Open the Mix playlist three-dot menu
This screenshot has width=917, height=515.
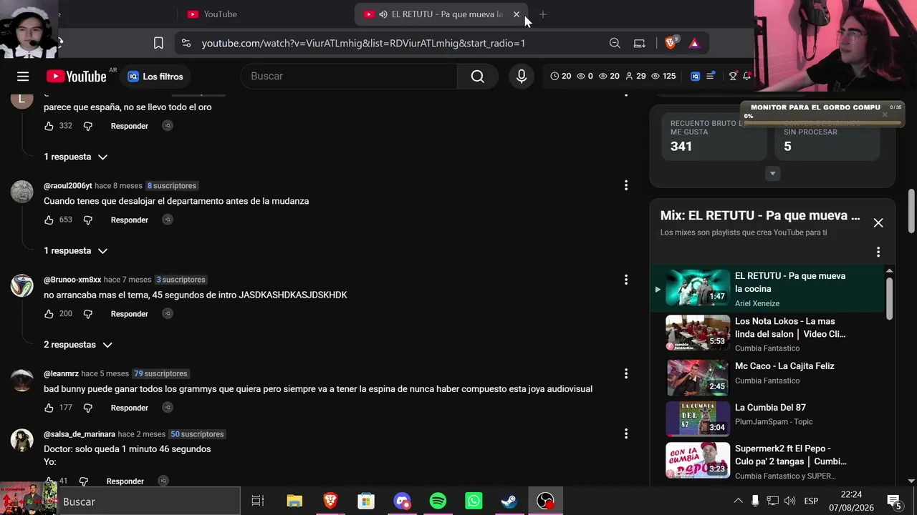(878, 252)
